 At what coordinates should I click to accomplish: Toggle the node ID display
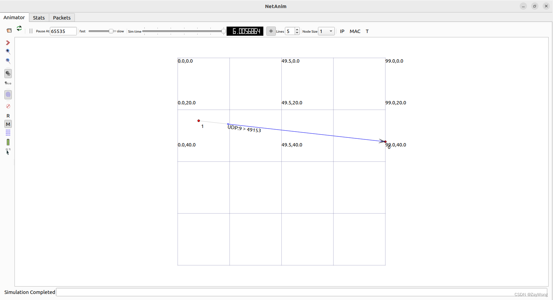pyautogui.click(x=8, y=73)
